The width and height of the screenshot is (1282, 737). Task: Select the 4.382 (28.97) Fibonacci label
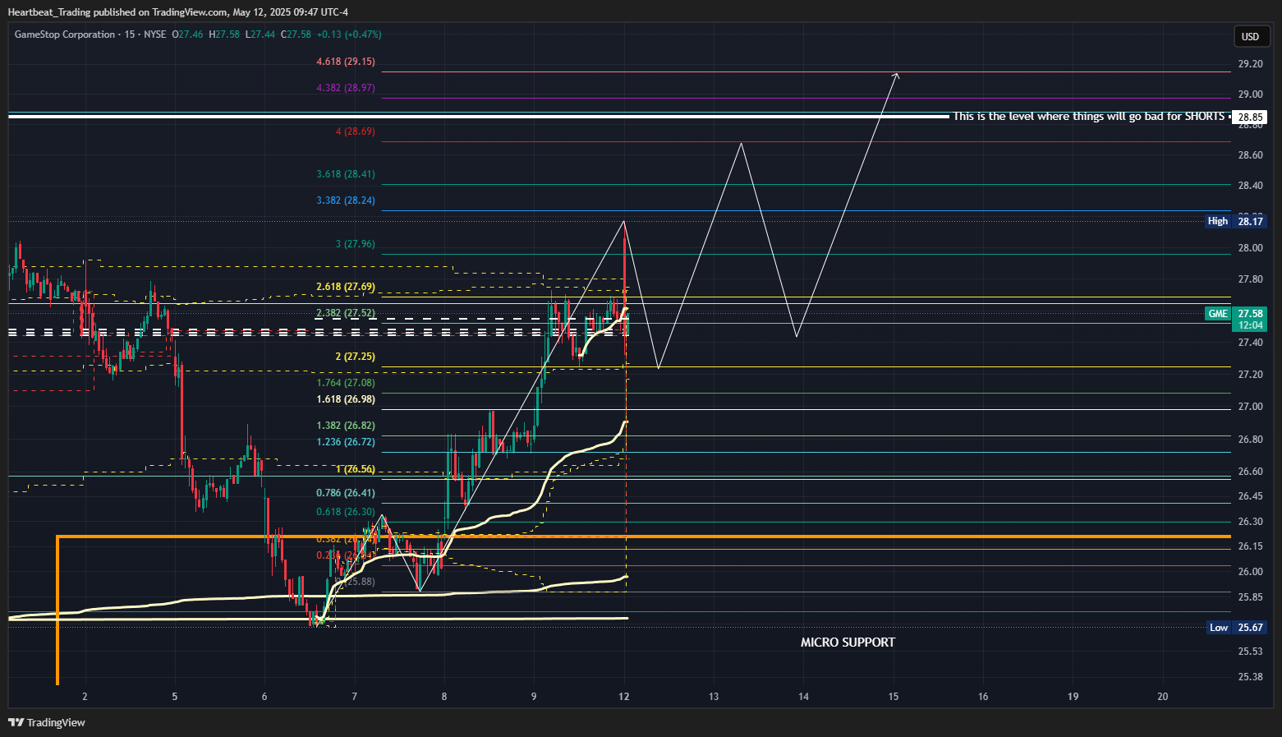tap(346, 88)
